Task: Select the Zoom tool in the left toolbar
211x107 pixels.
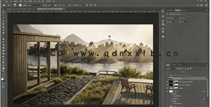Action: pyautogui.click(x=3, y=71)
